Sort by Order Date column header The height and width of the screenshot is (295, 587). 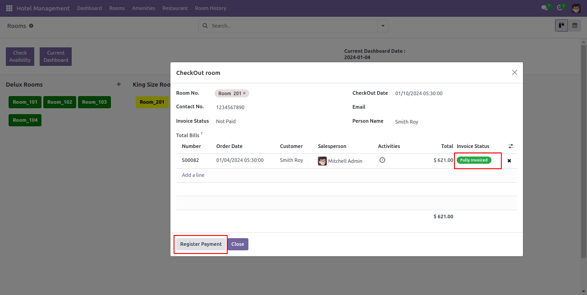[x=229, y=146]
